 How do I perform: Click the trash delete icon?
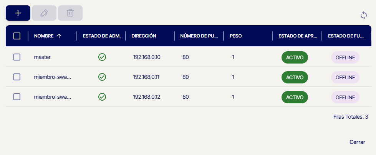tap(70, 13)
